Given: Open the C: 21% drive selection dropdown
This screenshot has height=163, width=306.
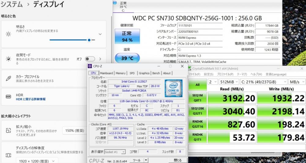Looking at the screenshot, I should [x=263, y=82].
